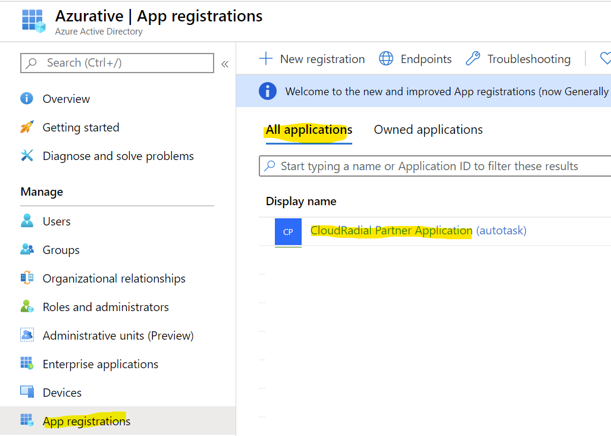Sort by the Display name column header

point(301,202)
